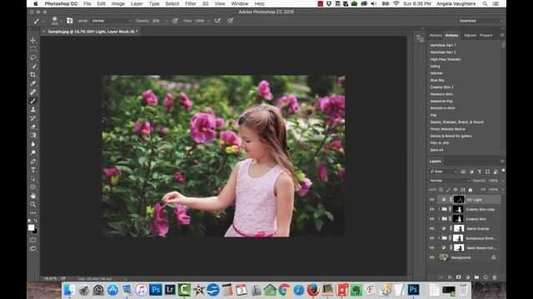Select the Move tool
The width and height of the screenshot is (533, 299).
[x=33, y=41]
